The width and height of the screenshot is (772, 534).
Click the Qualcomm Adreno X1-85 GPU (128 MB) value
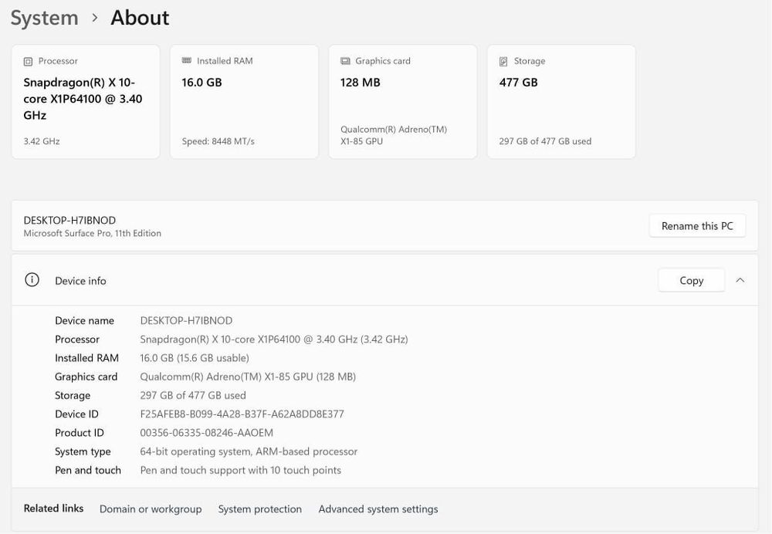(x=248, y=377)
